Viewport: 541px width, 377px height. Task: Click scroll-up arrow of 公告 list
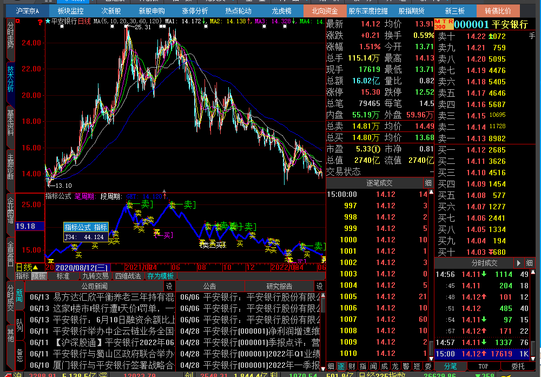coord(323,295)
